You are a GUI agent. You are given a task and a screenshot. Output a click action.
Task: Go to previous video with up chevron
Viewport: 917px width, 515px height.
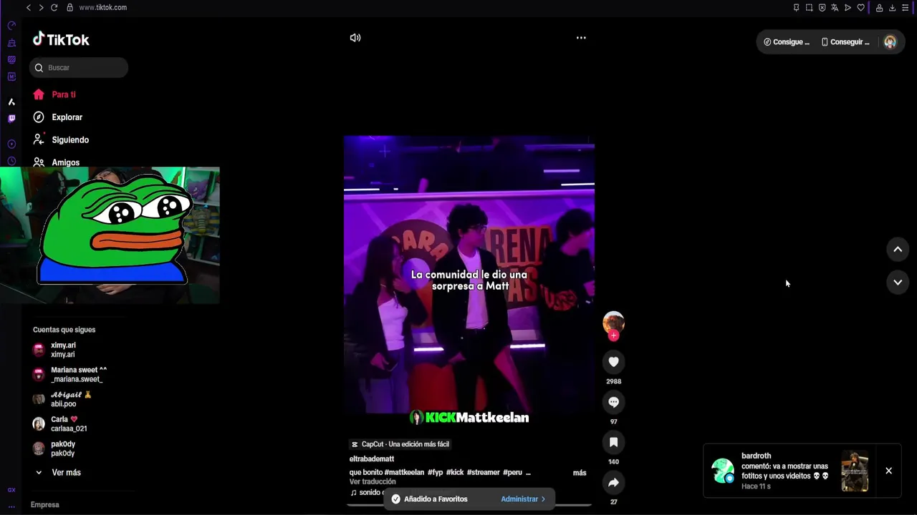(898, 249)
